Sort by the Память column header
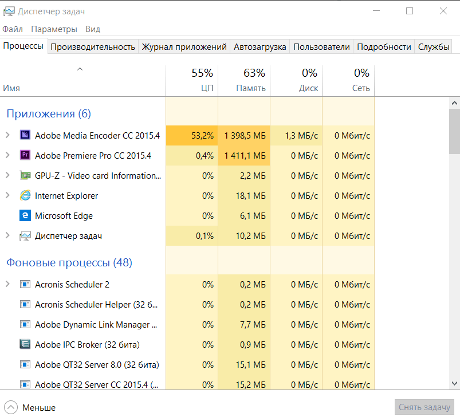Screen dimensions: 460x417 (244, 81)
